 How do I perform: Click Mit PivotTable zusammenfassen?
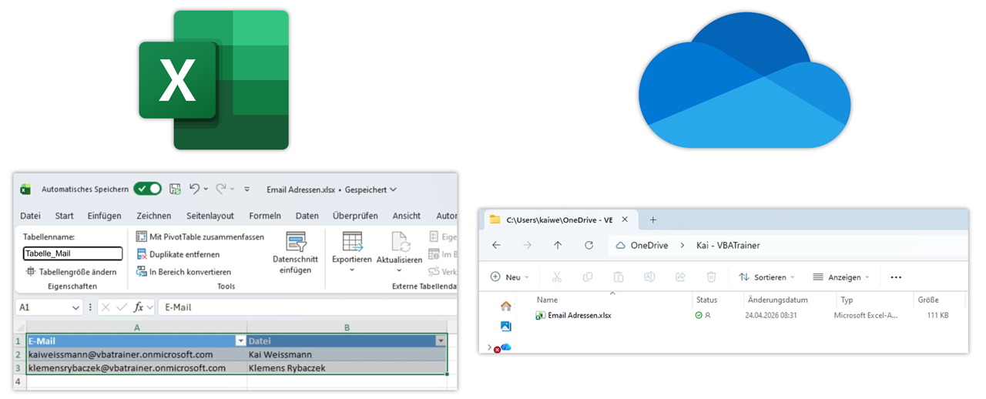click(x=200, y=236)
